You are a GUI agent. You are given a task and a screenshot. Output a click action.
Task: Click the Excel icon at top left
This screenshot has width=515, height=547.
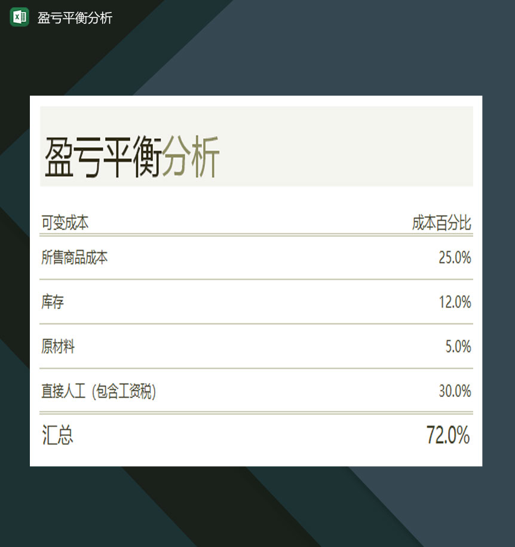coord(20,17)
